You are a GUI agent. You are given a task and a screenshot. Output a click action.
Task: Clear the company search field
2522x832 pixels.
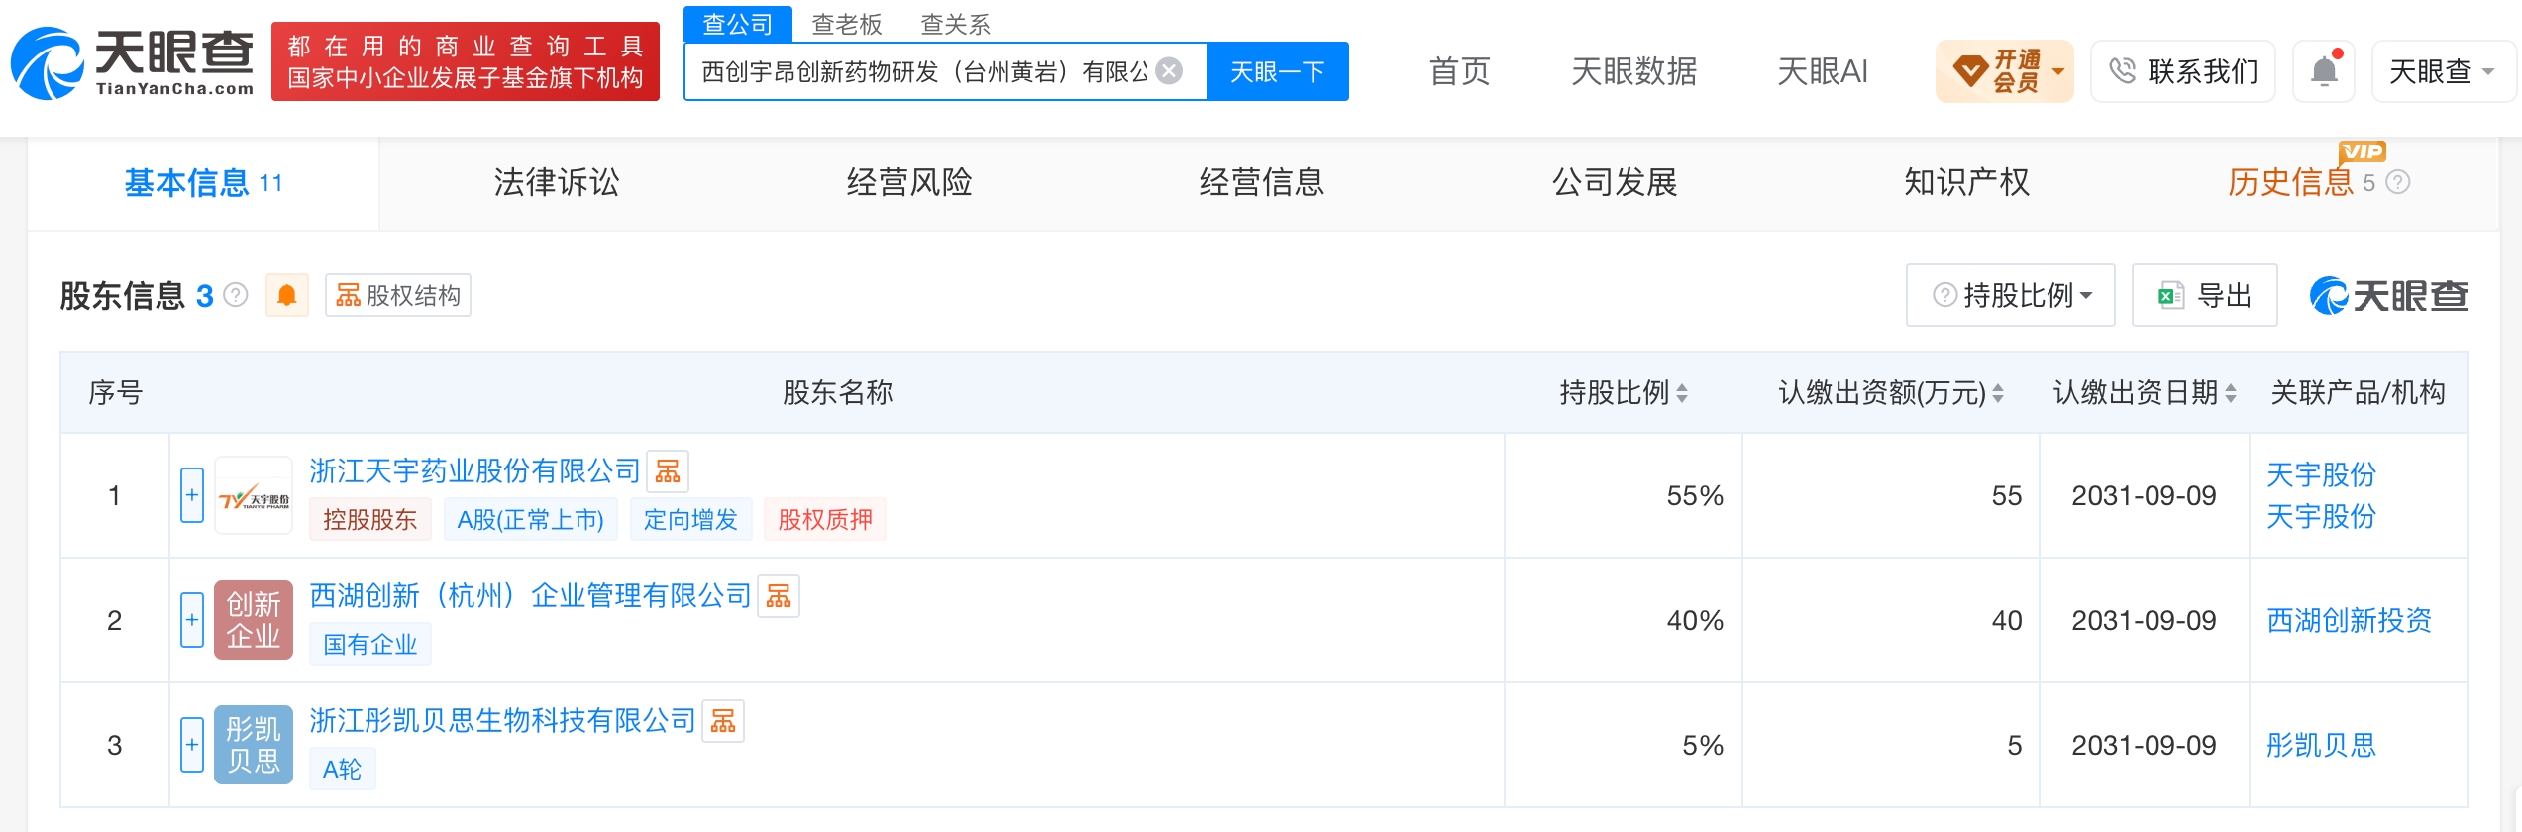[x=1170, y=71]
